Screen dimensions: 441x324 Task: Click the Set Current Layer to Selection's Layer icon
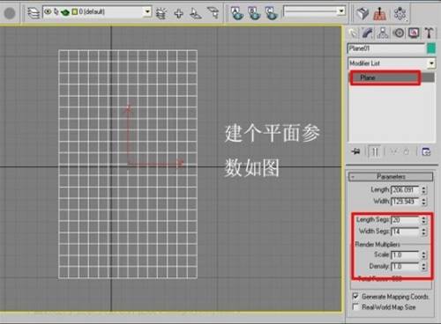point(213,13)
